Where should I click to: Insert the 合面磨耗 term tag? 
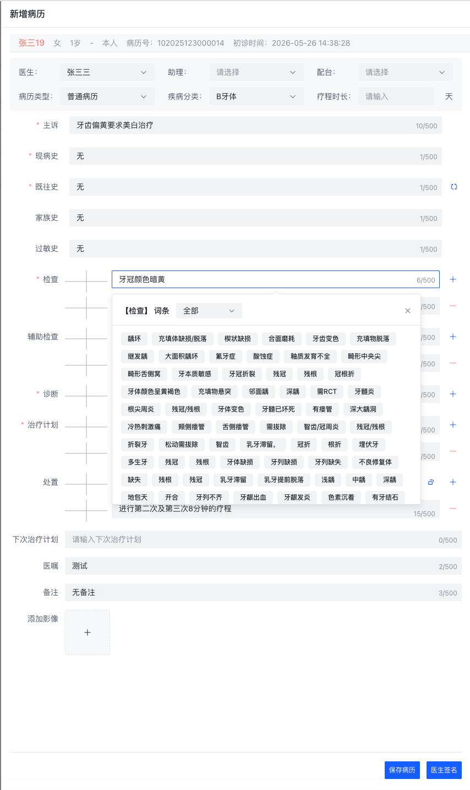(x=282, y=339)
